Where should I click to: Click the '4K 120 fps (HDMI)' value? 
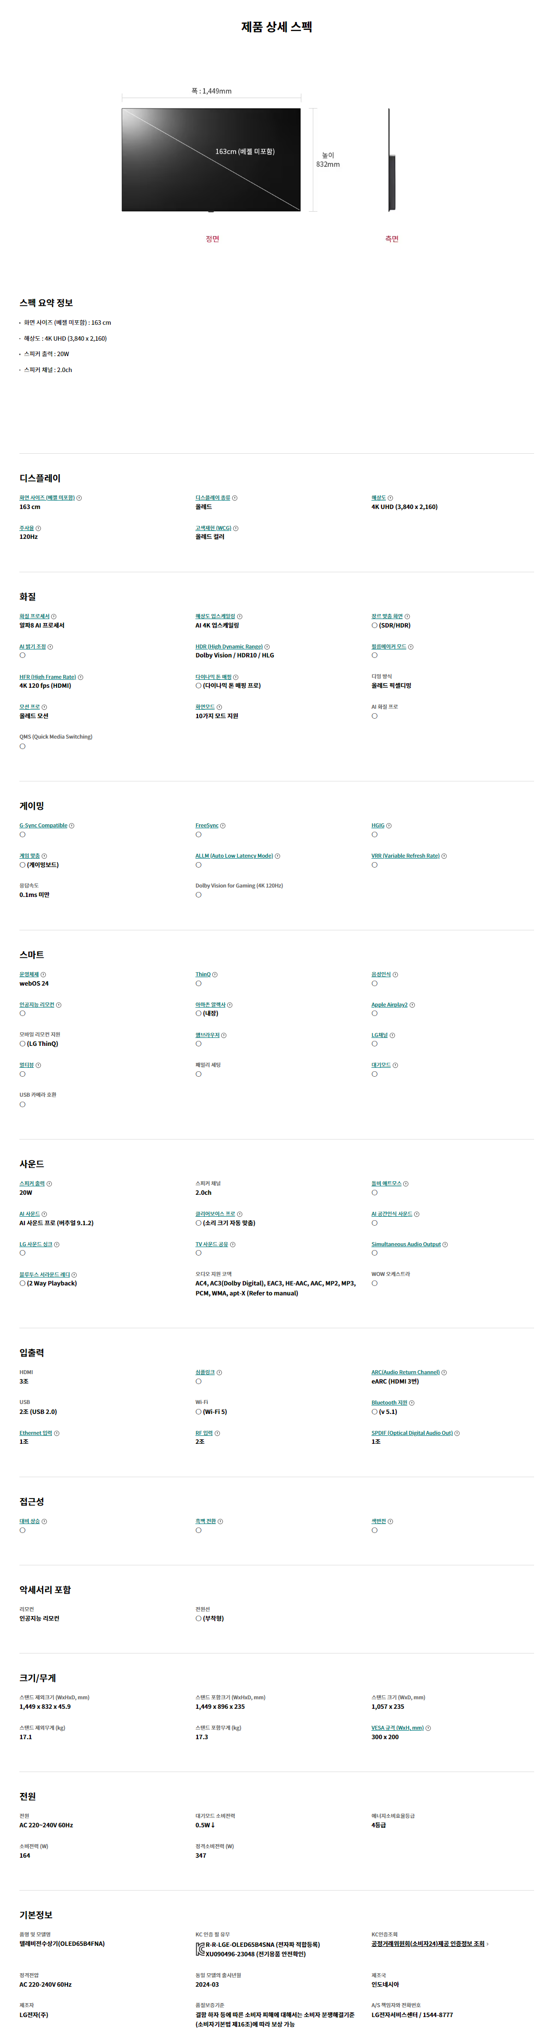point(45,686)
